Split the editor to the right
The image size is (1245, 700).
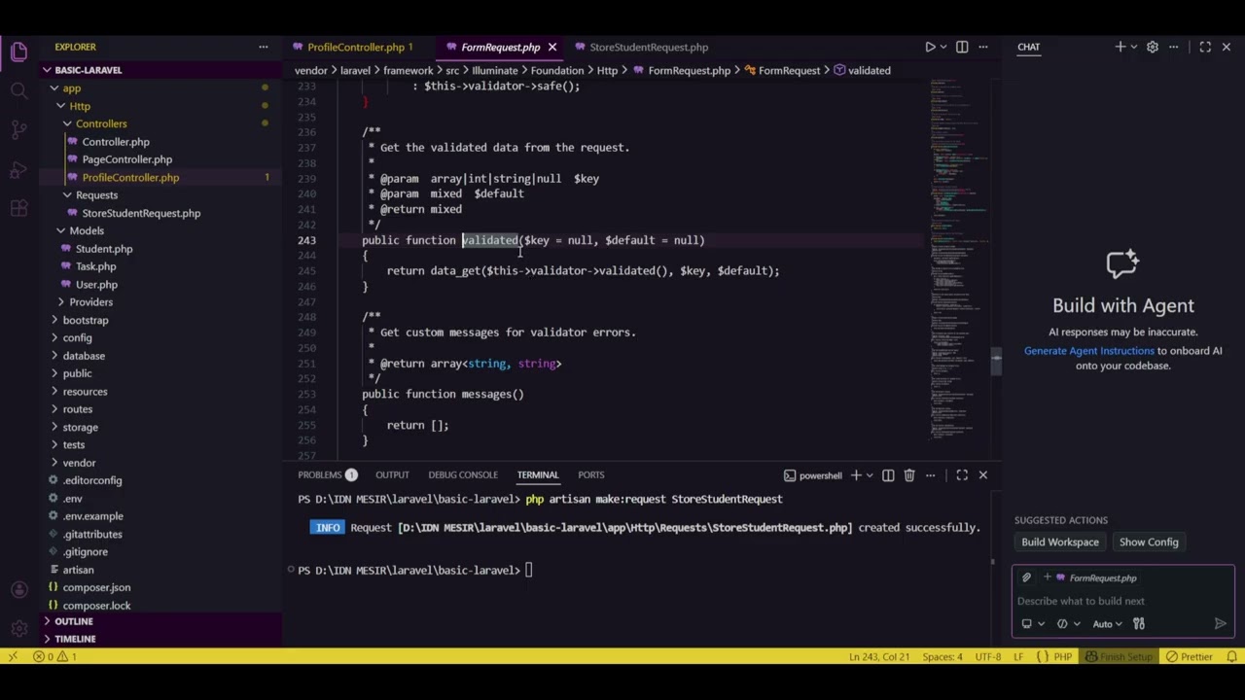point(962,47)
